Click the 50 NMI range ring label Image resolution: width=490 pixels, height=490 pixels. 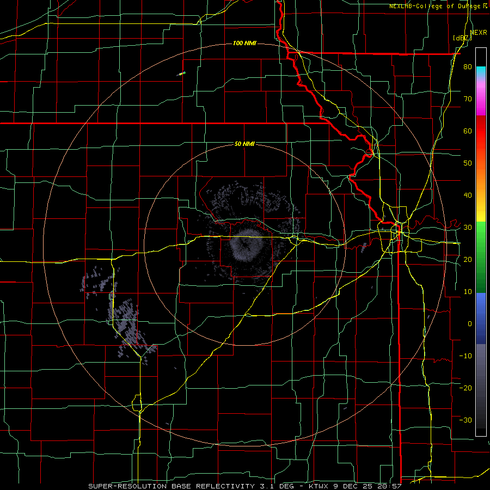(244, 144)
